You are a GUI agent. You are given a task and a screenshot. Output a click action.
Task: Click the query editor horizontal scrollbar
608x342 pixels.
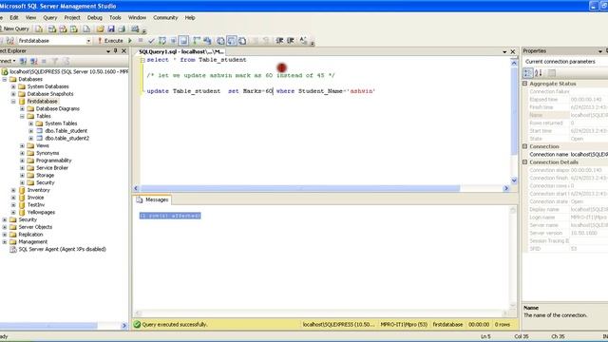click(x=300, y=188)
